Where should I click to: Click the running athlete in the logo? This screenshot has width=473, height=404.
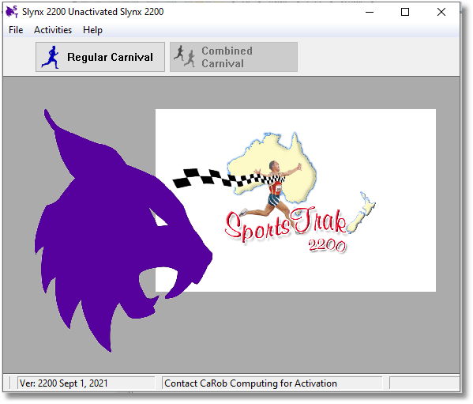click(x=271, y=188)
